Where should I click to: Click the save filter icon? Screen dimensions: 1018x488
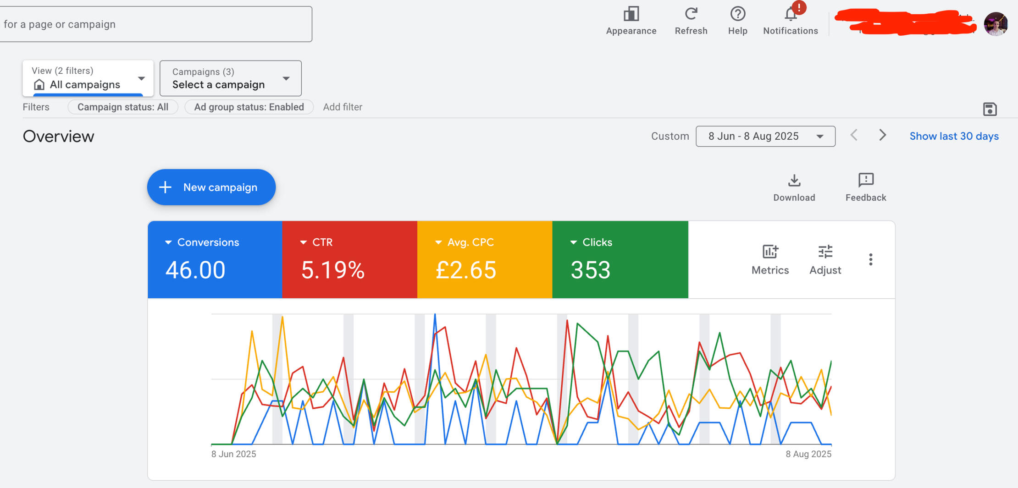990,109
